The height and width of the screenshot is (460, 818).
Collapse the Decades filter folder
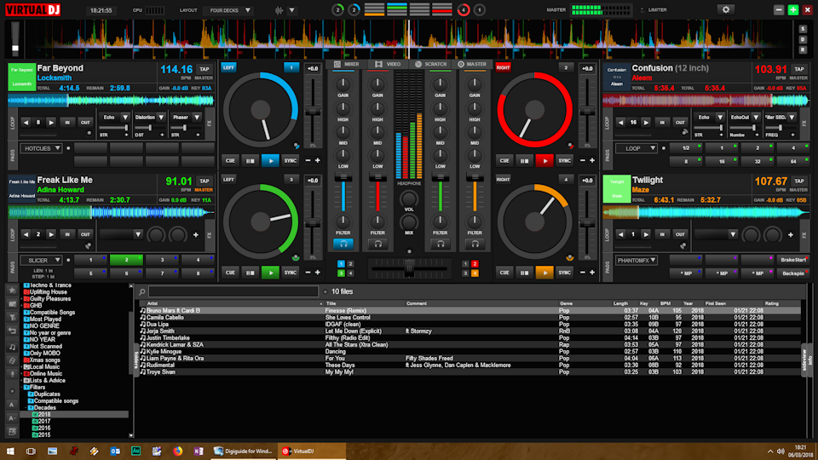(x=26, y=408)
